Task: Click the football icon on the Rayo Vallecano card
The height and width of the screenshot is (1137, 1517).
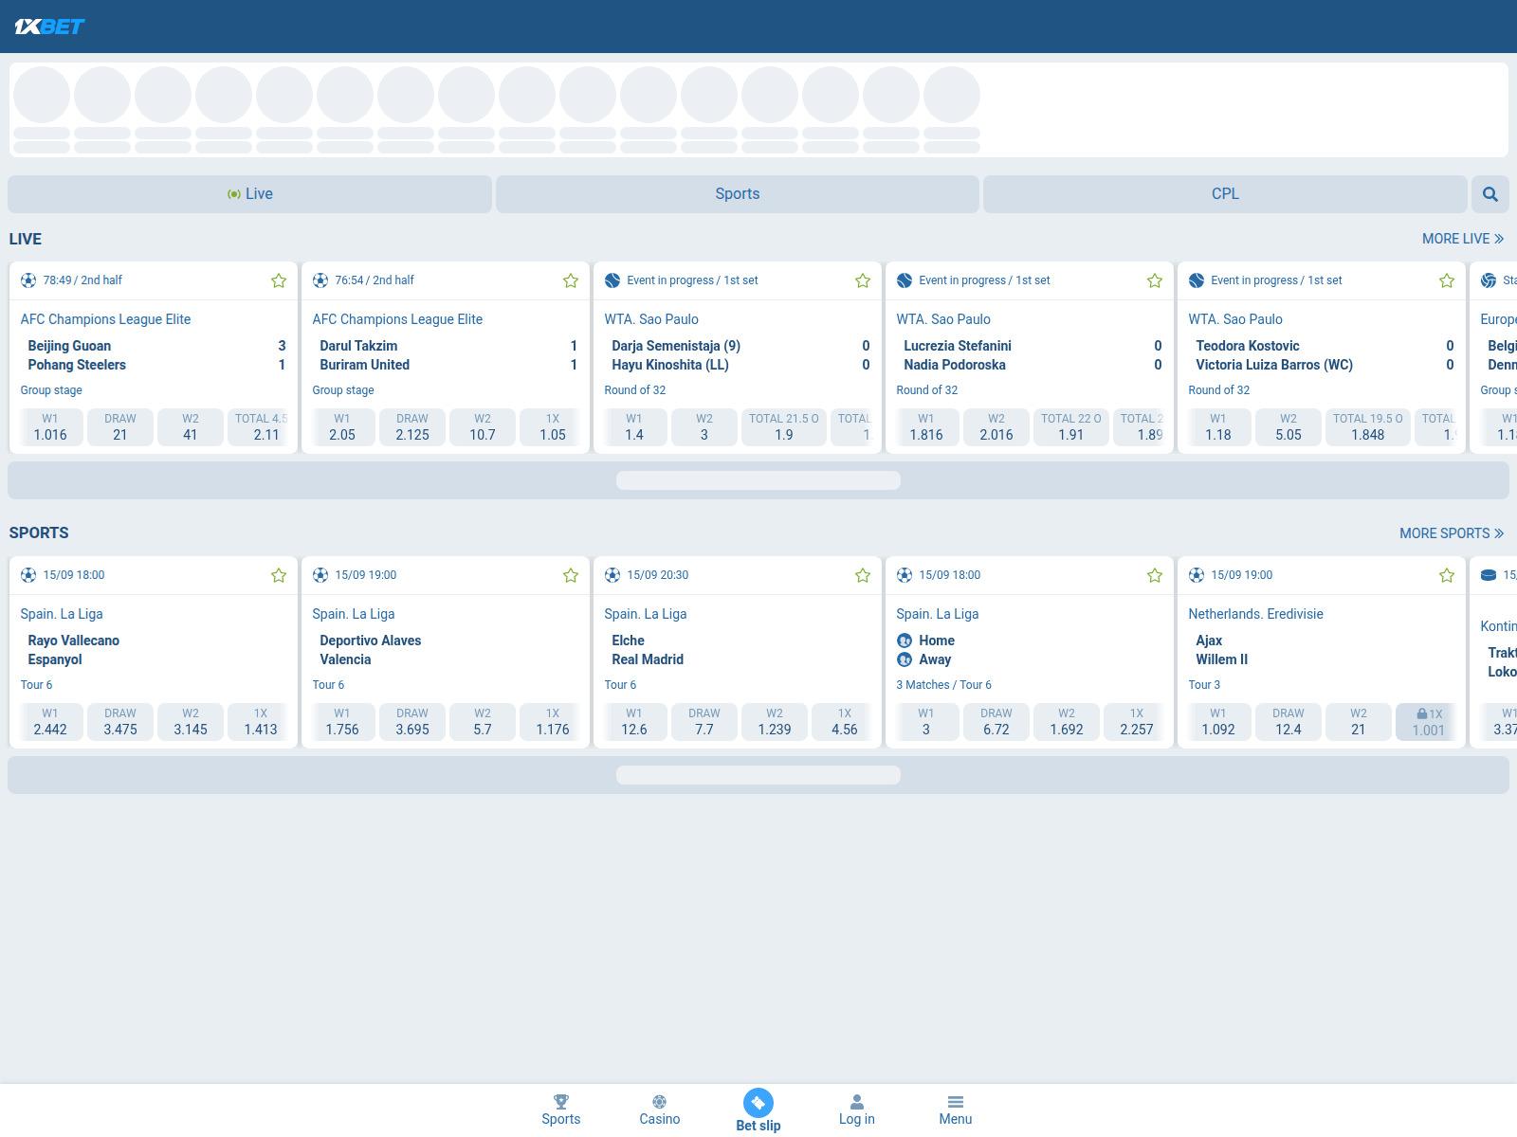Action: 28,575
